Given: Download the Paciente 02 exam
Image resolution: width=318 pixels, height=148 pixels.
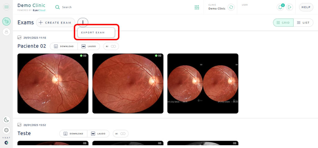Looking at the screenshot, I should click(x=64, y=46).
